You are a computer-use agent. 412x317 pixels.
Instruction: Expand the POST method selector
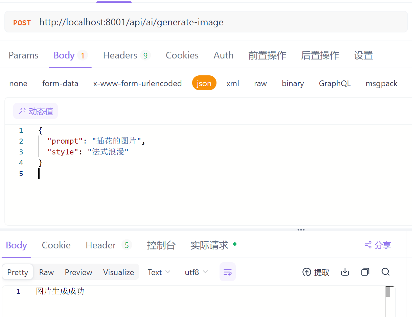(x=22, y=23)
